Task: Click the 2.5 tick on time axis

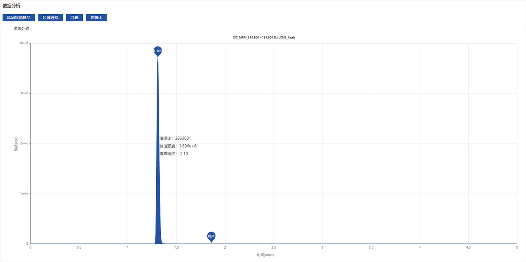Action: pos(274,247)
